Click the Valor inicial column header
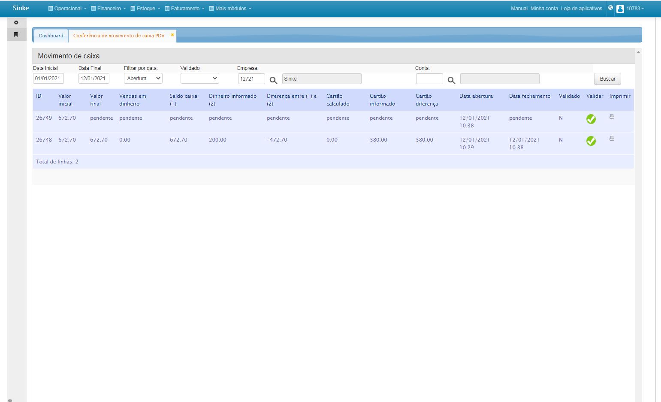Viewport: 661px width, 402px height. click(x=66, y=100)
